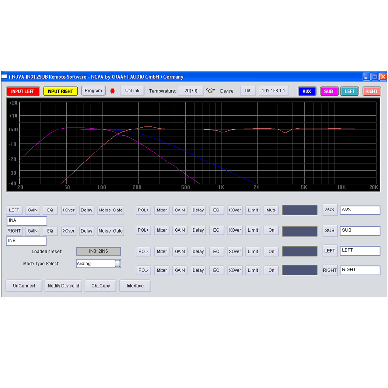Open Delay for the LEFT input
Image resolution: width=388 pixels, height=388 pixels.
(x=86, y=210)
